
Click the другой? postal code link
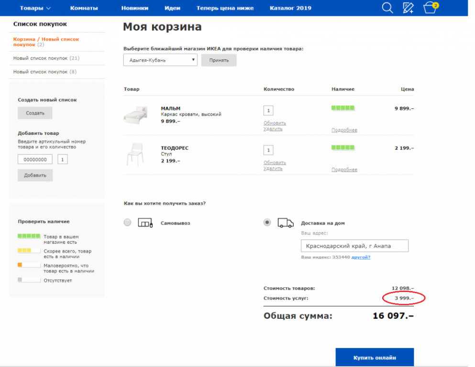click(x=361, y=257)
